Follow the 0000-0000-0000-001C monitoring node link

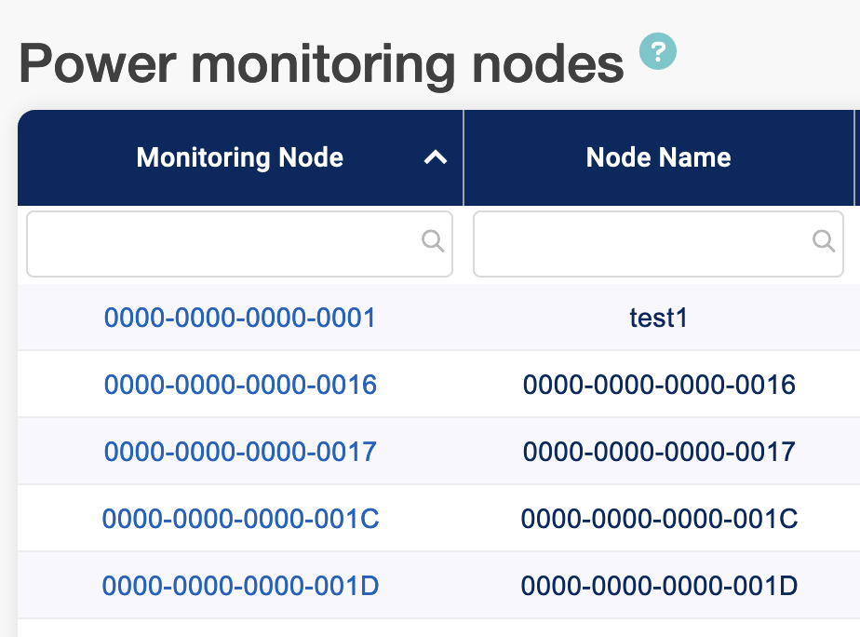(240, 519)
